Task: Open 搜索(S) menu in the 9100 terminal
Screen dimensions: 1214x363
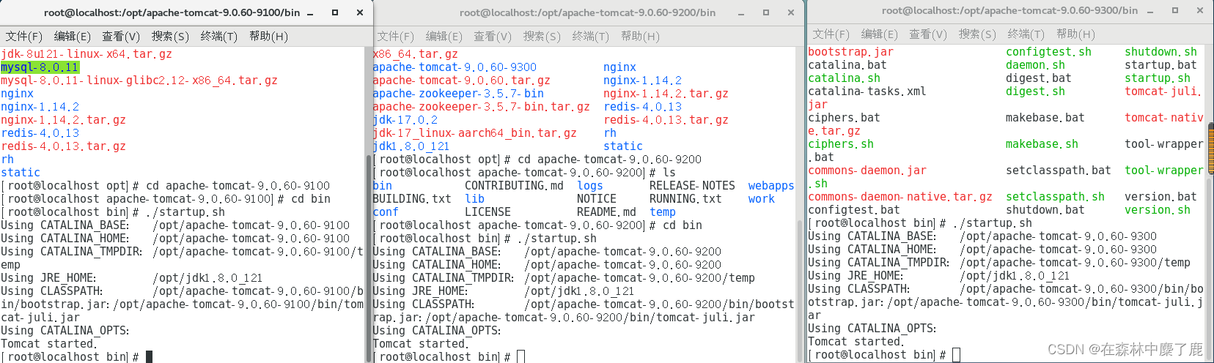Action: point(170,36)
